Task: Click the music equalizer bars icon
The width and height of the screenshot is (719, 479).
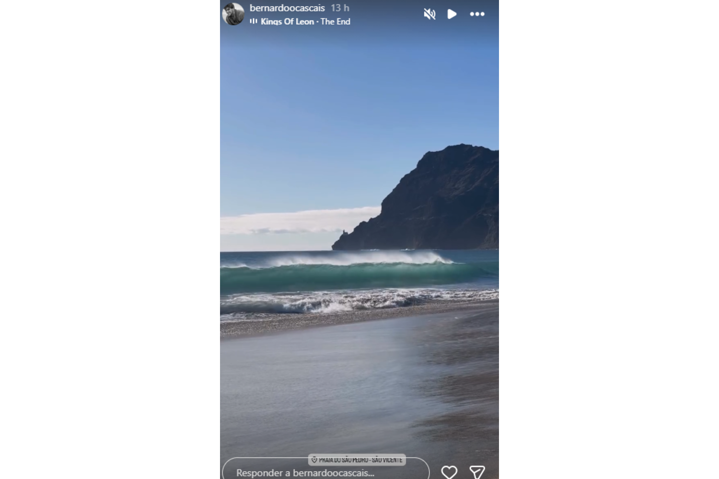Action: pyautogui.click(x=254, y=21)
